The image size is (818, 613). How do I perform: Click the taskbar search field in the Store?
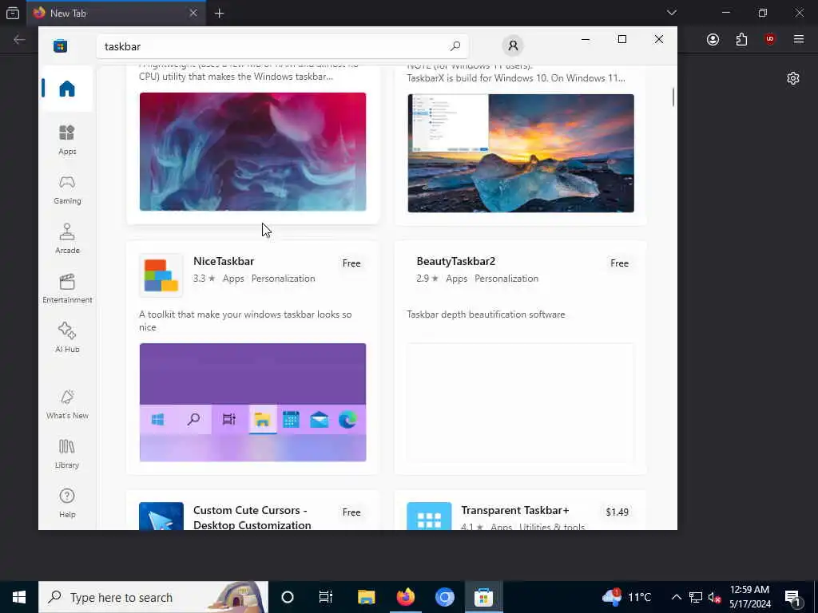point(282,46)
